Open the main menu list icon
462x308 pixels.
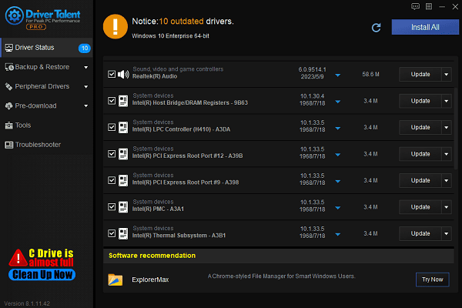point(429,6)
